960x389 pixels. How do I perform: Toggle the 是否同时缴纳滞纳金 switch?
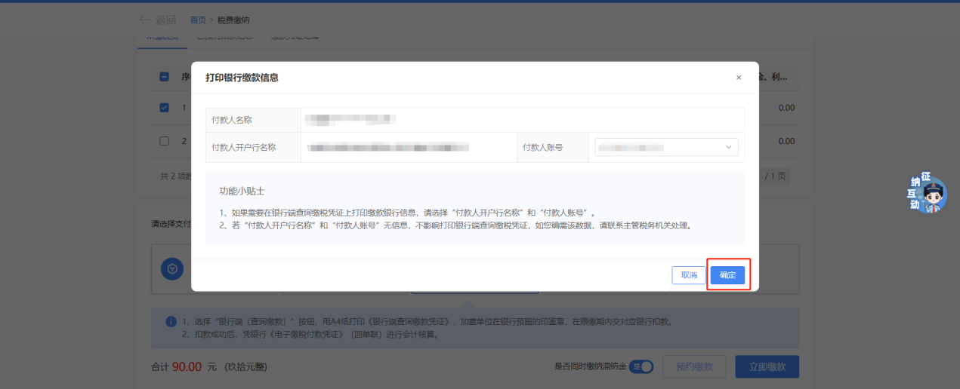641,366
